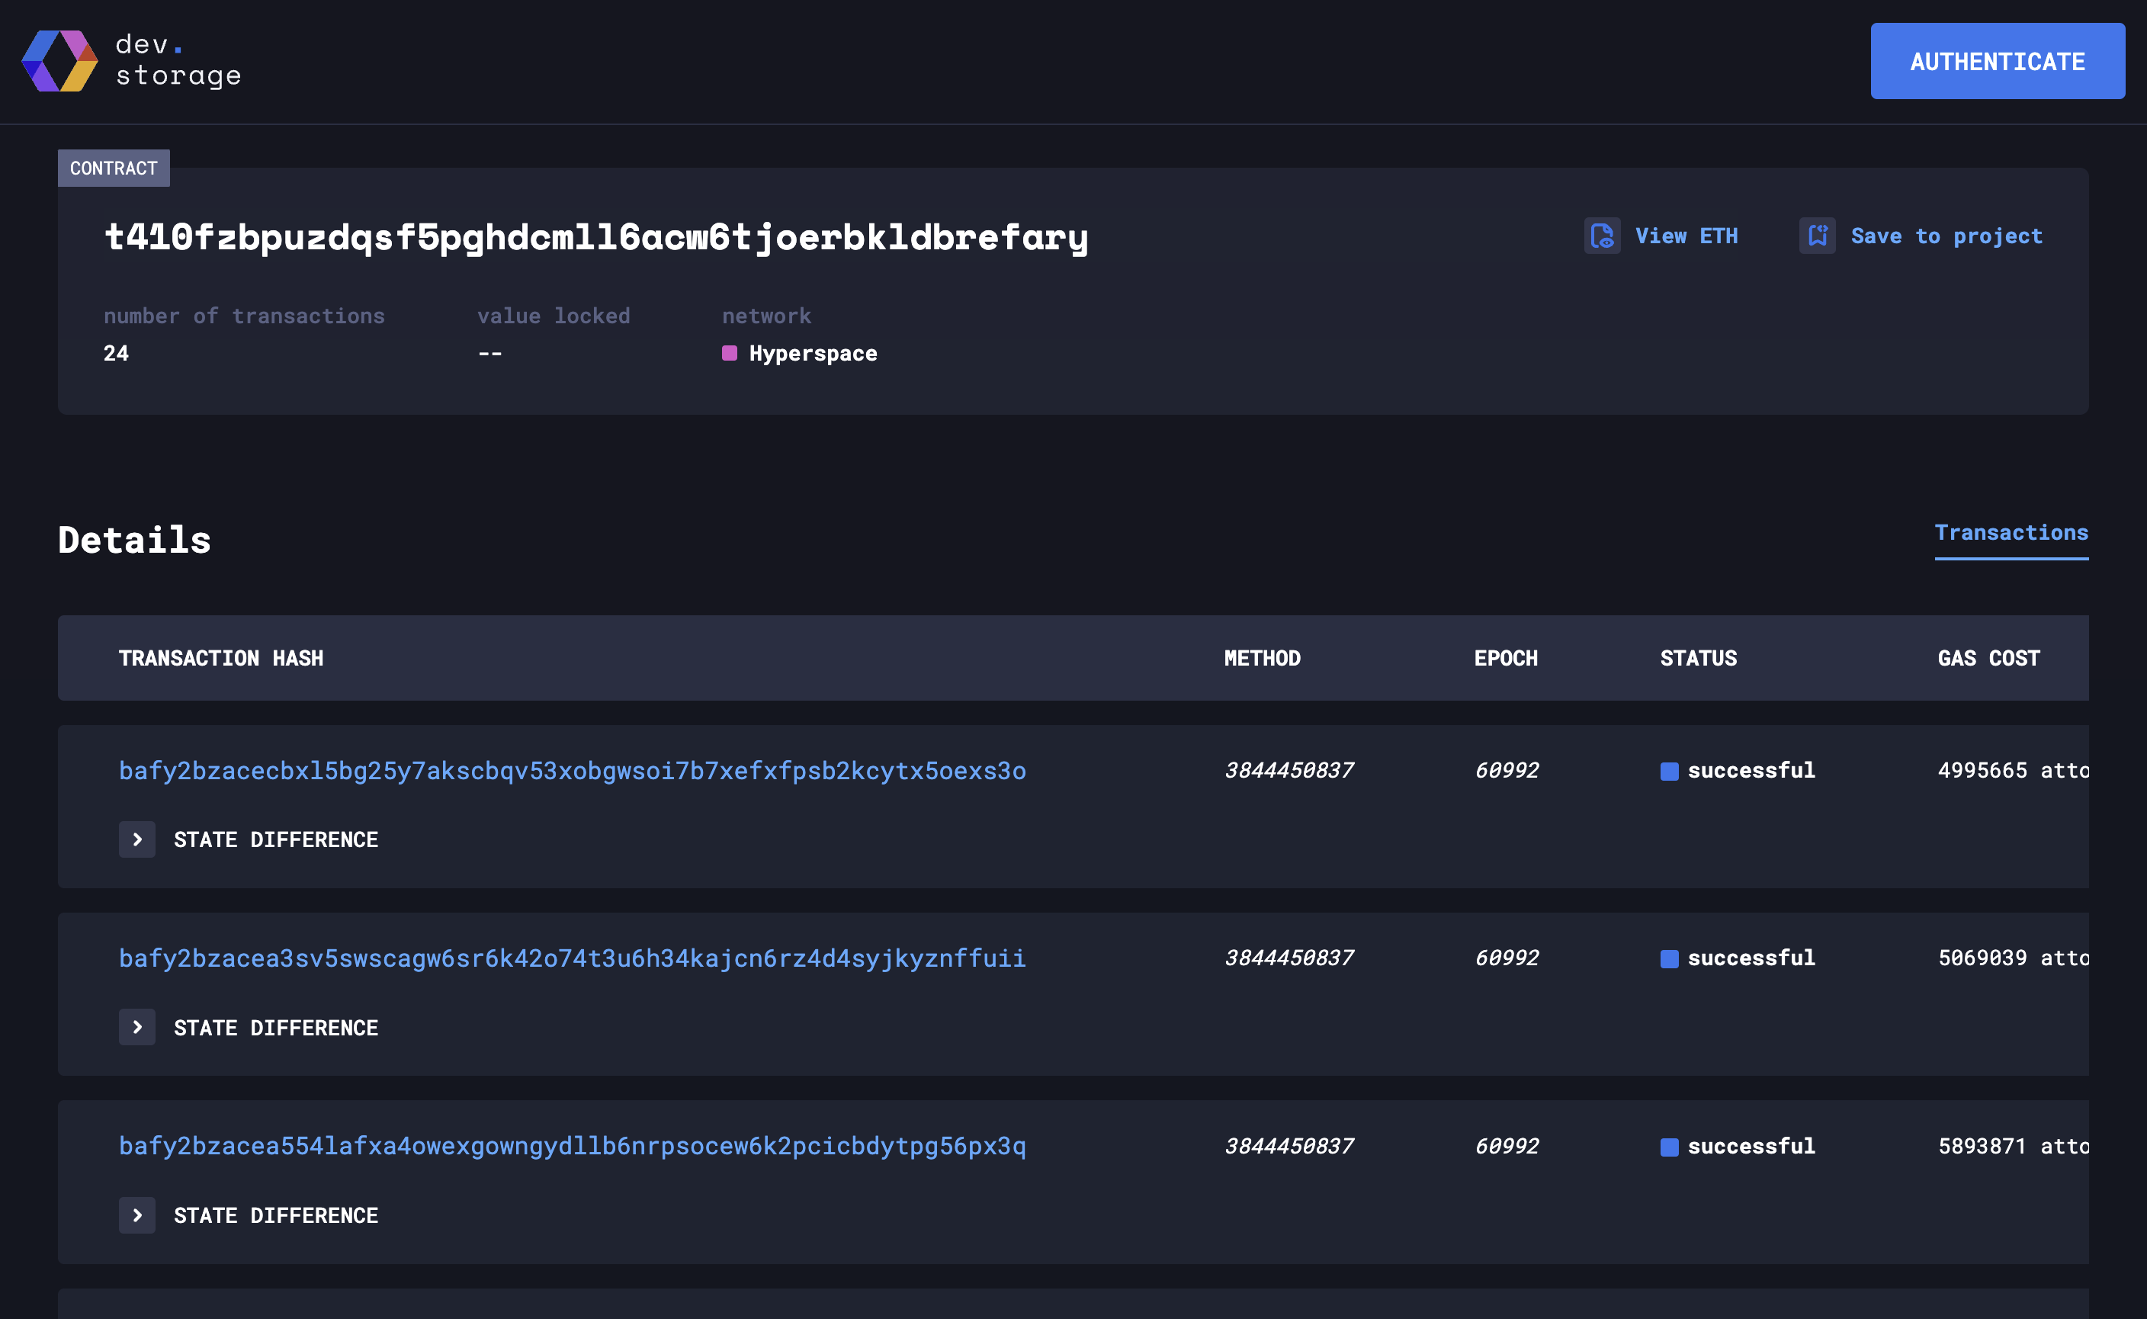Click the contract address t410fzbpu heading

596,237
